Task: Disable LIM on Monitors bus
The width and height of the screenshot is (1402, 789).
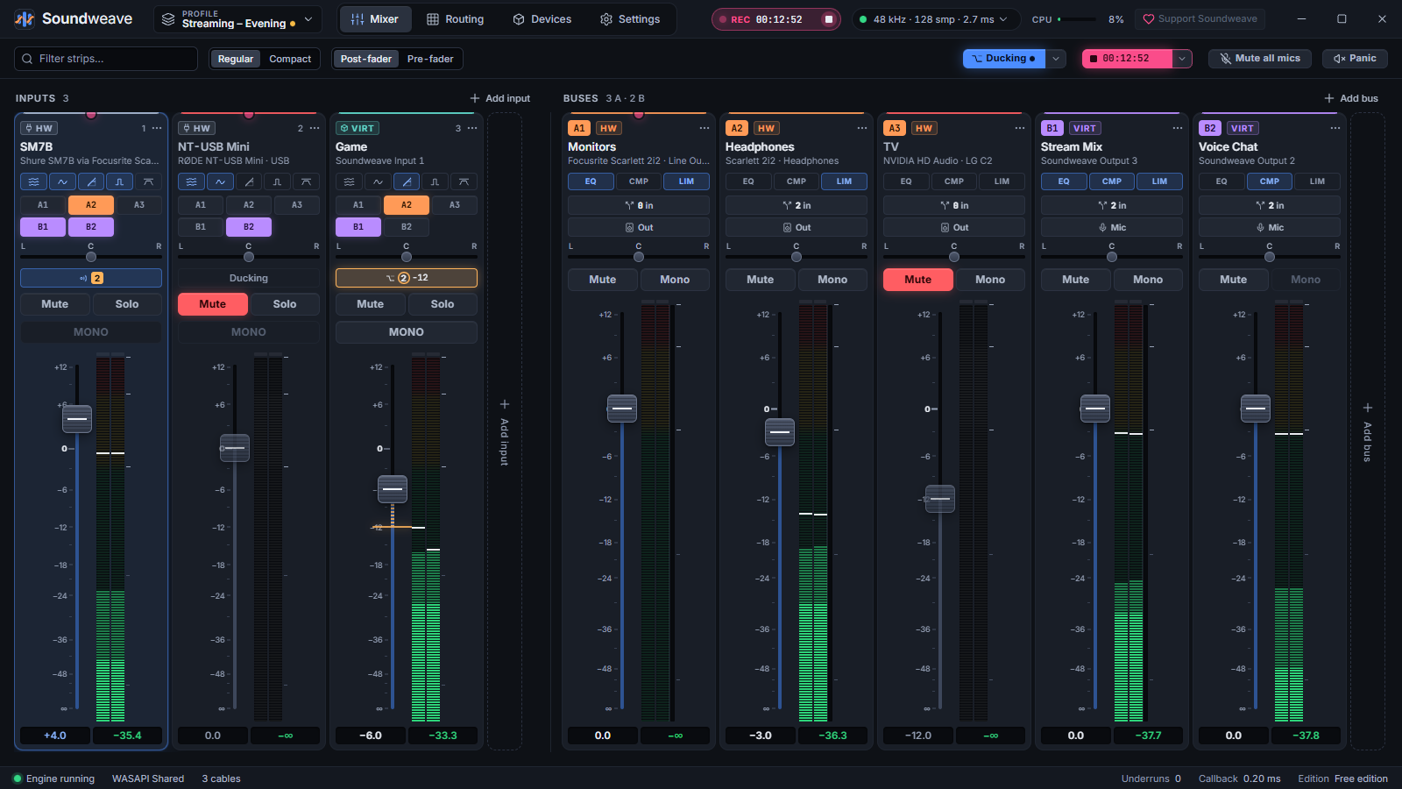Action: pos(686,181)
